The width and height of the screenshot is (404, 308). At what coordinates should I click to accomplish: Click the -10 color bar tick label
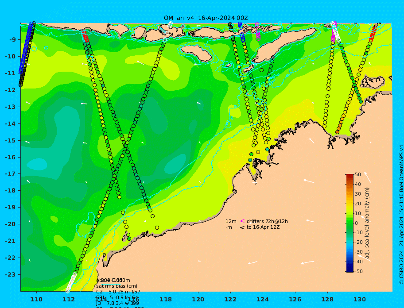tap(359, 233)
